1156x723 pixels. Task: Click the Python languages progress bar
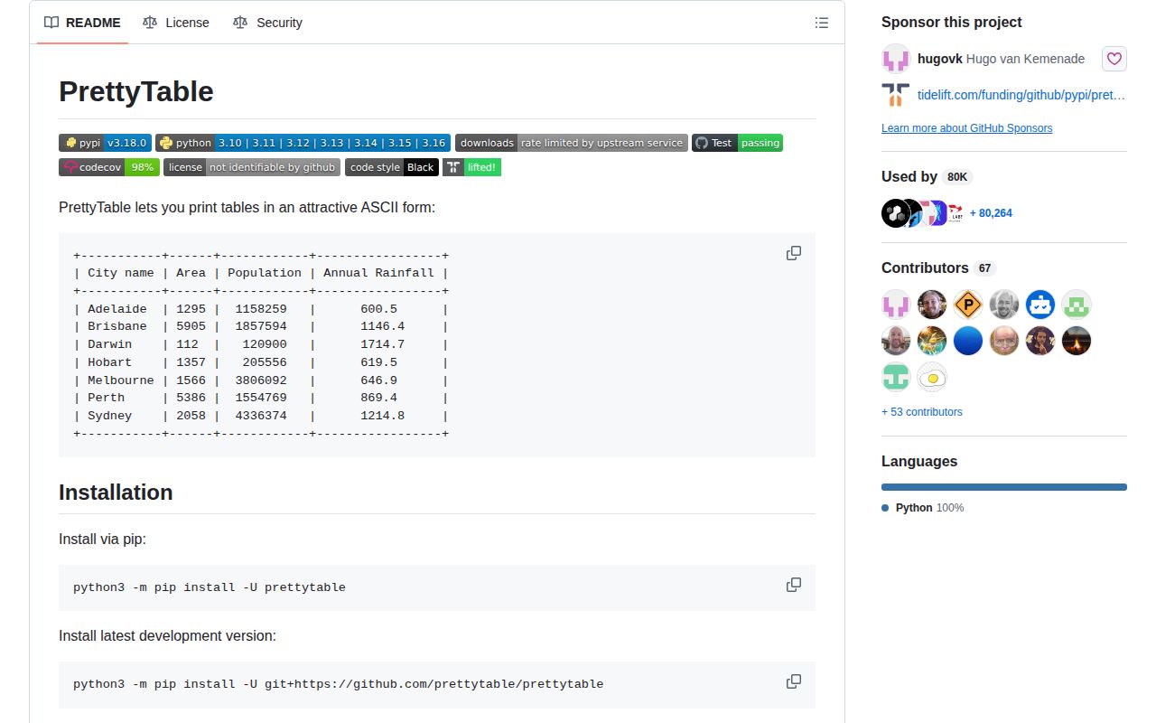tap(1004, 487)
